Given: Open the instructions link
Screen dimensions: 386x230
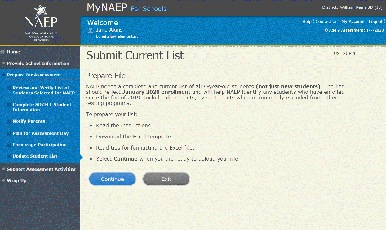Looking at the screenshot, I should click(136, 125).
